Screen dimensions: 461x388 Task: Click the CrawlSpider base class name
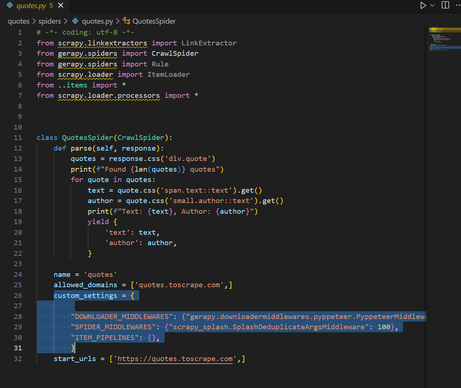coord(141,137)
